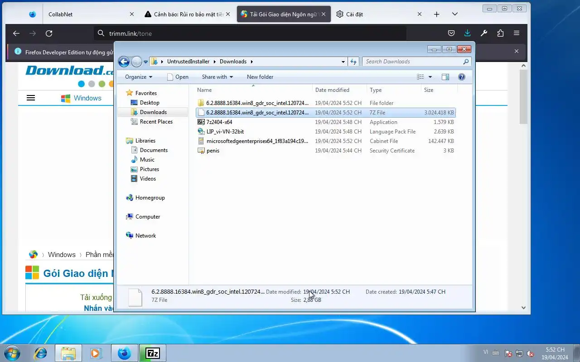Click the 7-Zip taskbar icon

[x=153, y=353]
